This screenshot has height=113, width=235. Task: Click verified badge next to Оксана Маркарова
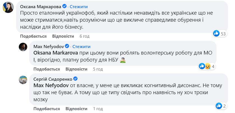[x=64, y=6]
